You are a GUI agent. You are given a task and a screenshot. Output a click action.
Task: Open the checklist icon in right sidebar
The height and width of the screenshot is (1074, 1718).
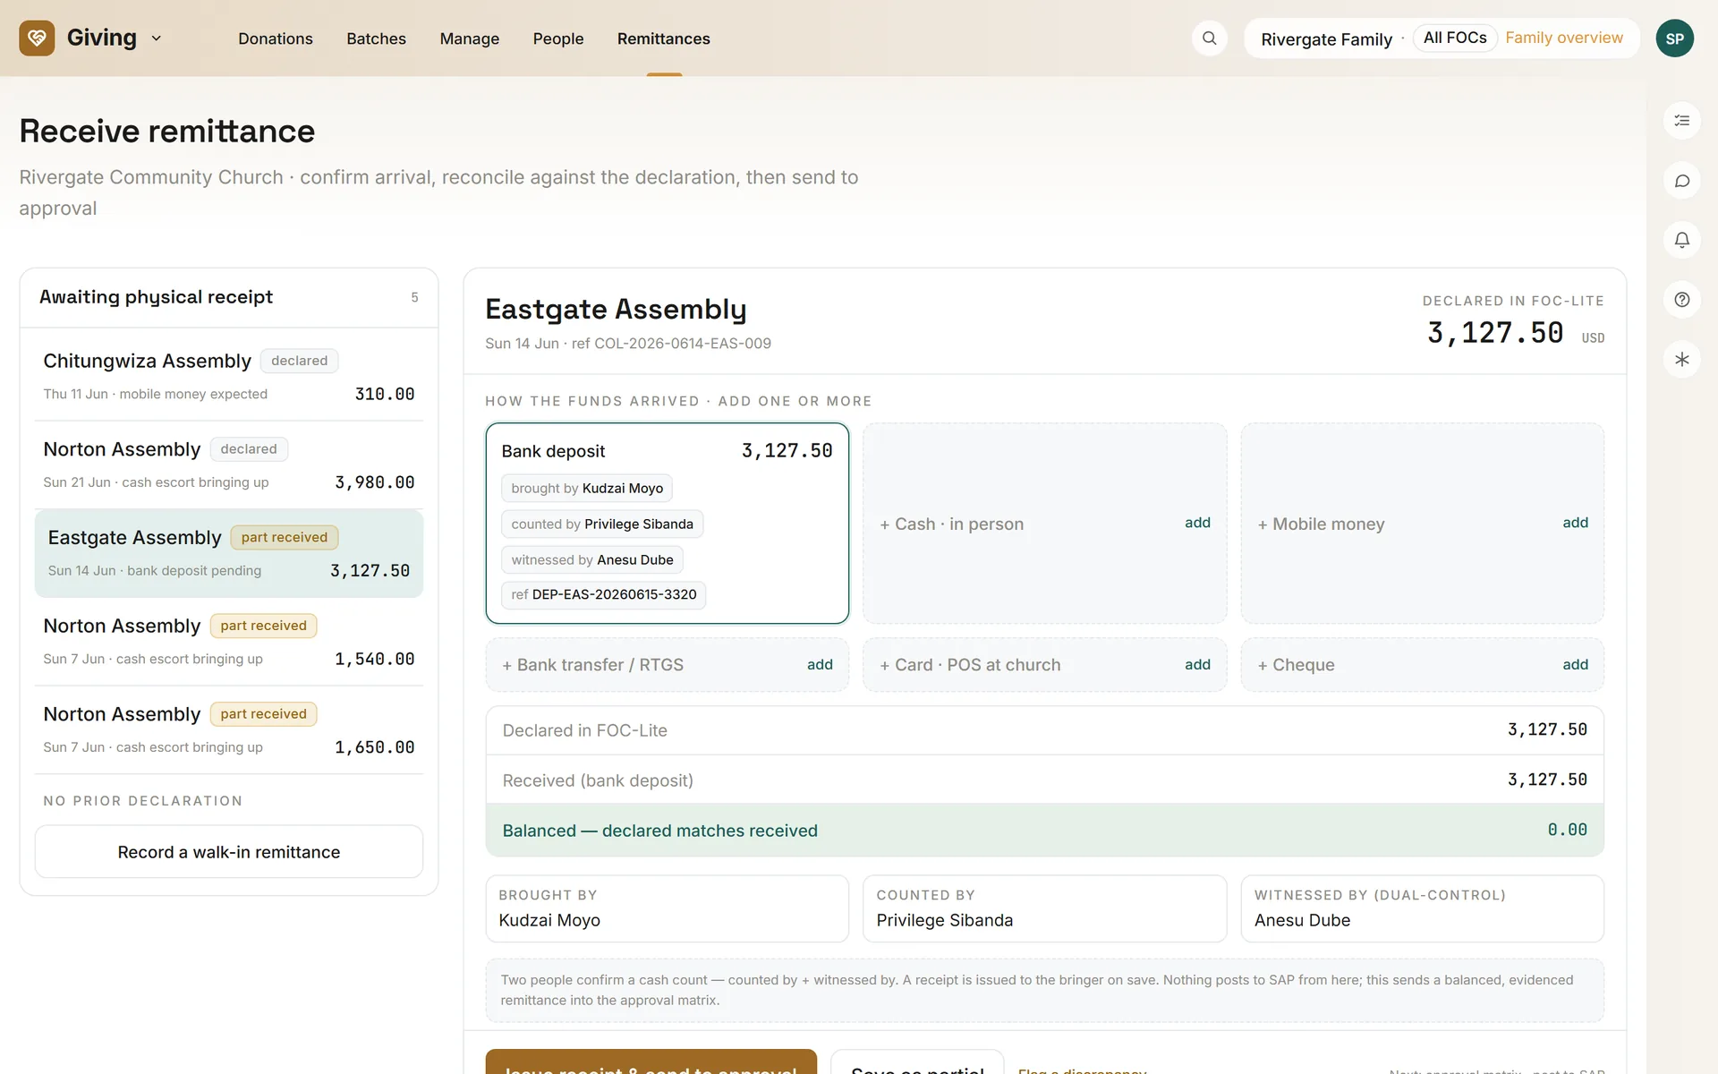pyautogui.click(x=1681, y=121)
